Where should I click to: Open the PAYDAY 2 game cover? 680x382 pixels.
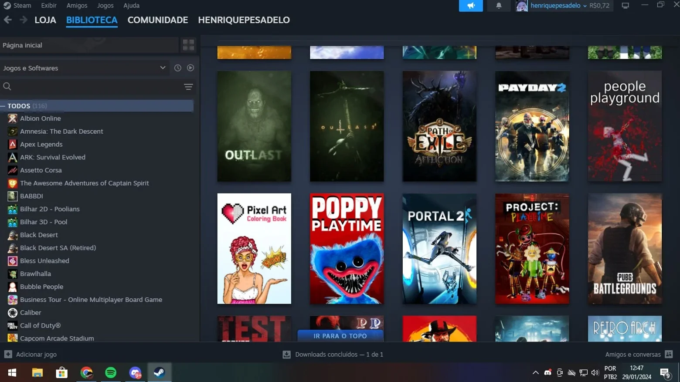tap(532, 126)
